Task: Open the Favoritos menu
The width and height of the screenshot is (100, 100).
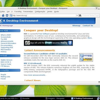Action: (18, 11)
